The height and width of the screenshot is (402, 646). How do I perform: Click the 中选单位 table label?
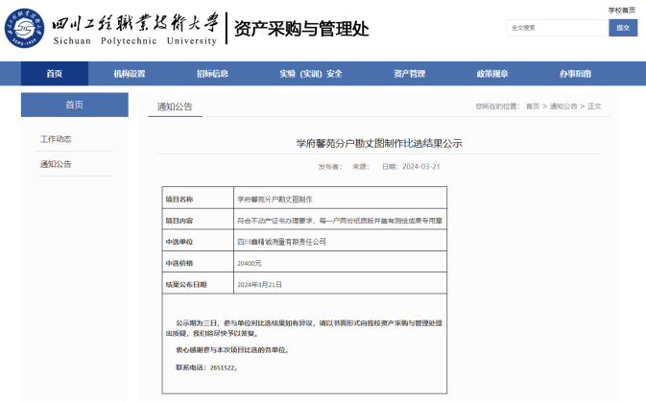click(x=179, y=242)
